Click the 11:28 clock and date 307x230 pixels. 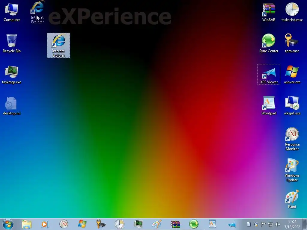[x=292, y=224]
